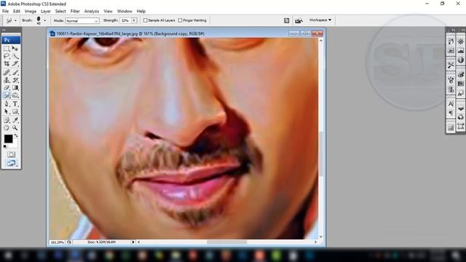Enable Sample All Layers checkbox
Image resolution: width=466 pixels, height=262 pixels.
146,20
